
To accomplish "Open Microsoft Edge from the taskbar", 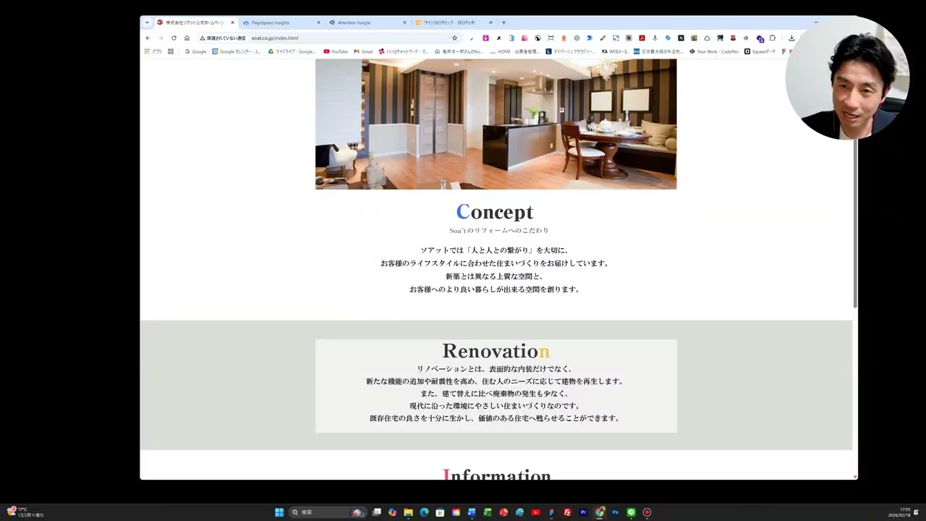I will [x=424, y=512].
